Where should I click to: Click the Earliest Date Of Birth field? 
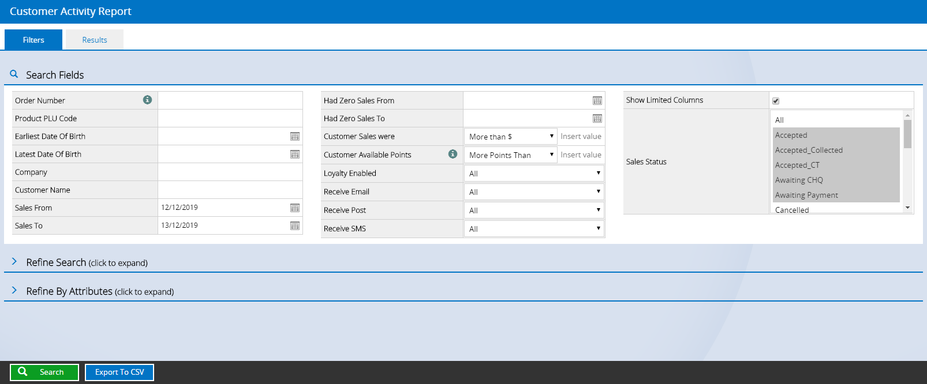[230, 136]
